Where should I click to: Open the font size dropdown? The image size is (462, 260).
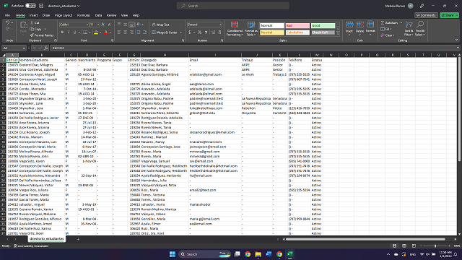tap(98, 25)
